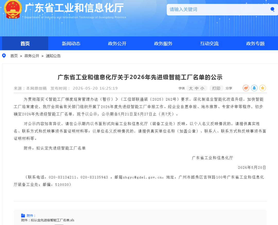Click the English department name subtitle
This screenshot has width=278, height=225.
click(75, 17)
